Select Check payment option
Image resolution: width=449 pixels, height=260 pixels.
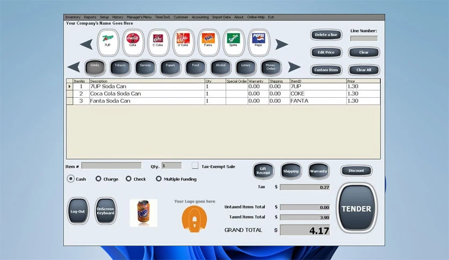[x=128, y=179]
